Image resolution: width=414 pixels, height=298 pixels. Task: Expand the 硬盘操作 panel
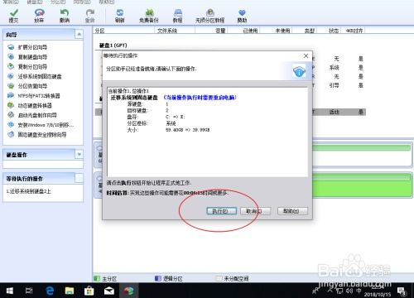[79, 154]
